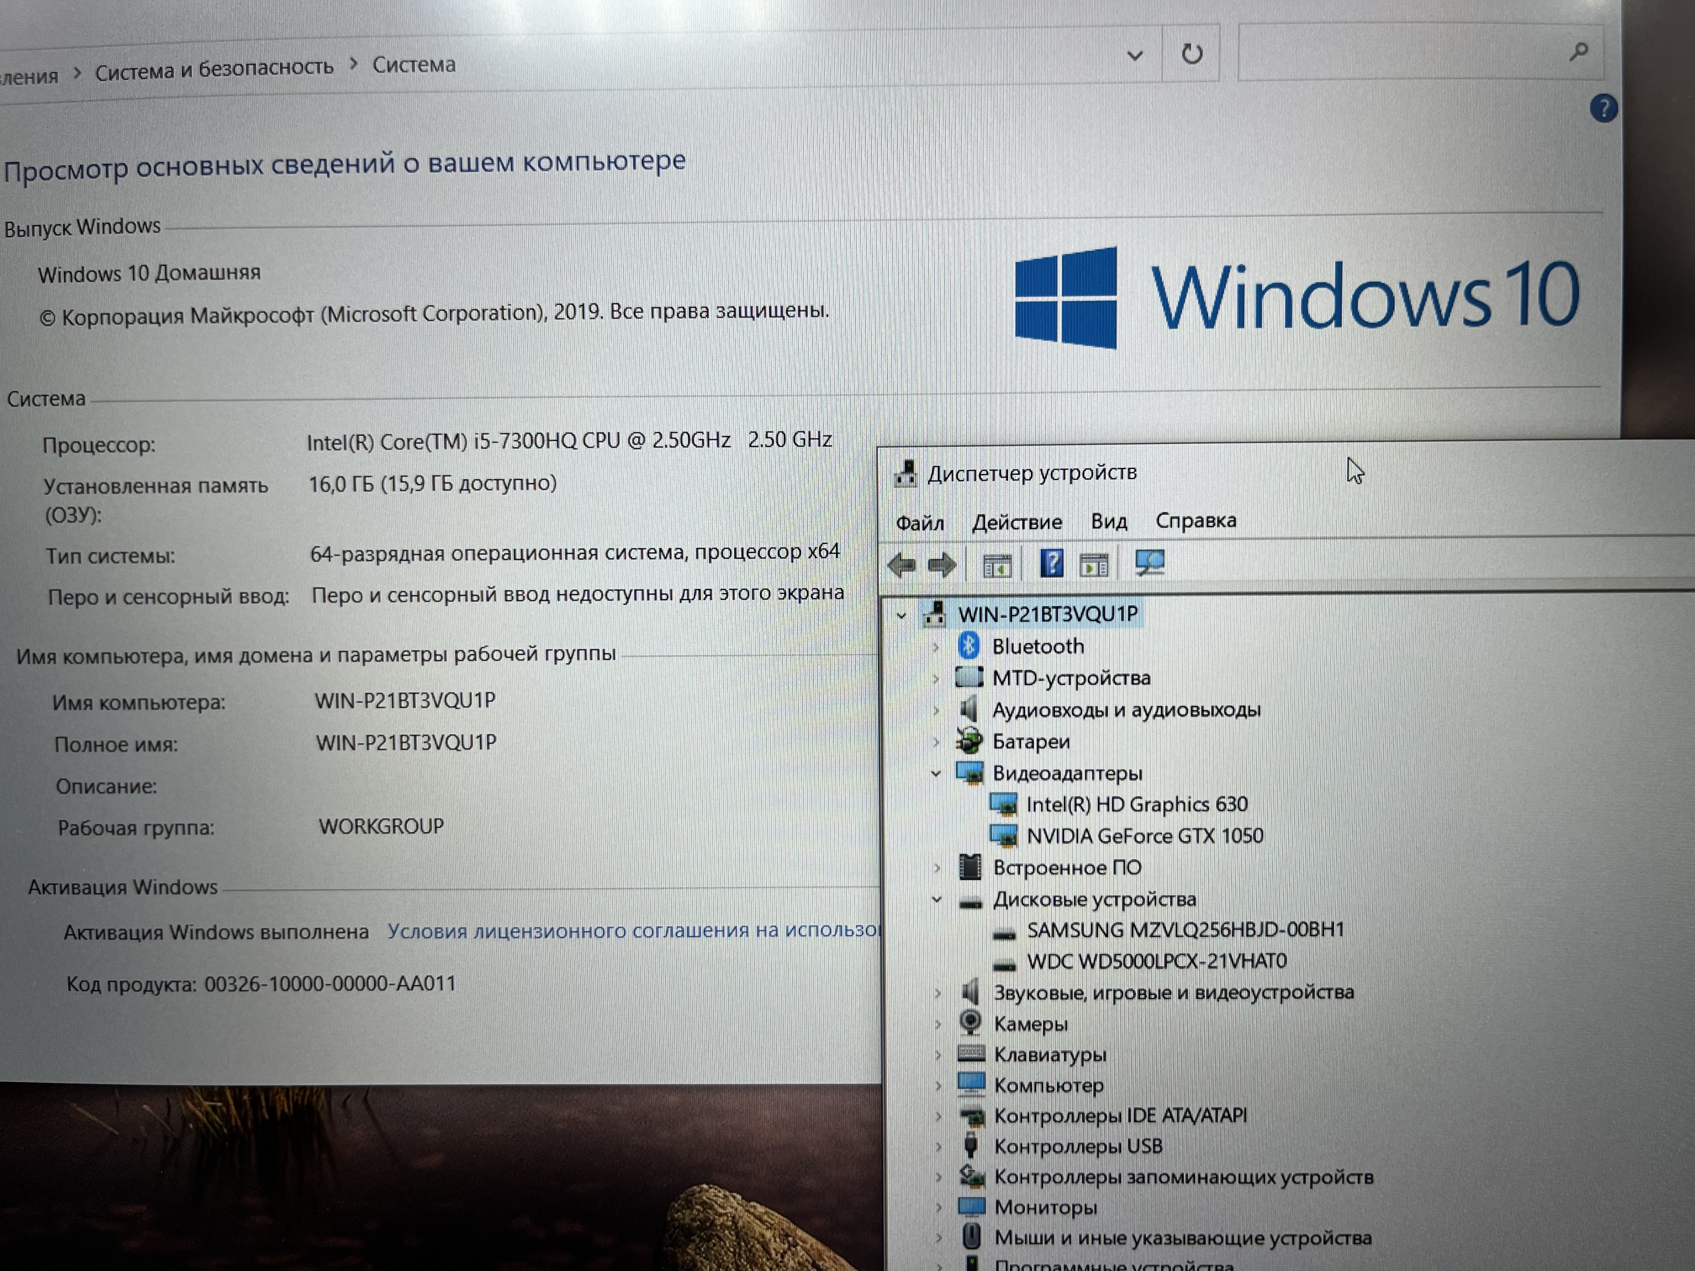This screenshot has height=1271, width=1695.
Task: Click the refresh icon in address bar
Action: point(1191,54)
